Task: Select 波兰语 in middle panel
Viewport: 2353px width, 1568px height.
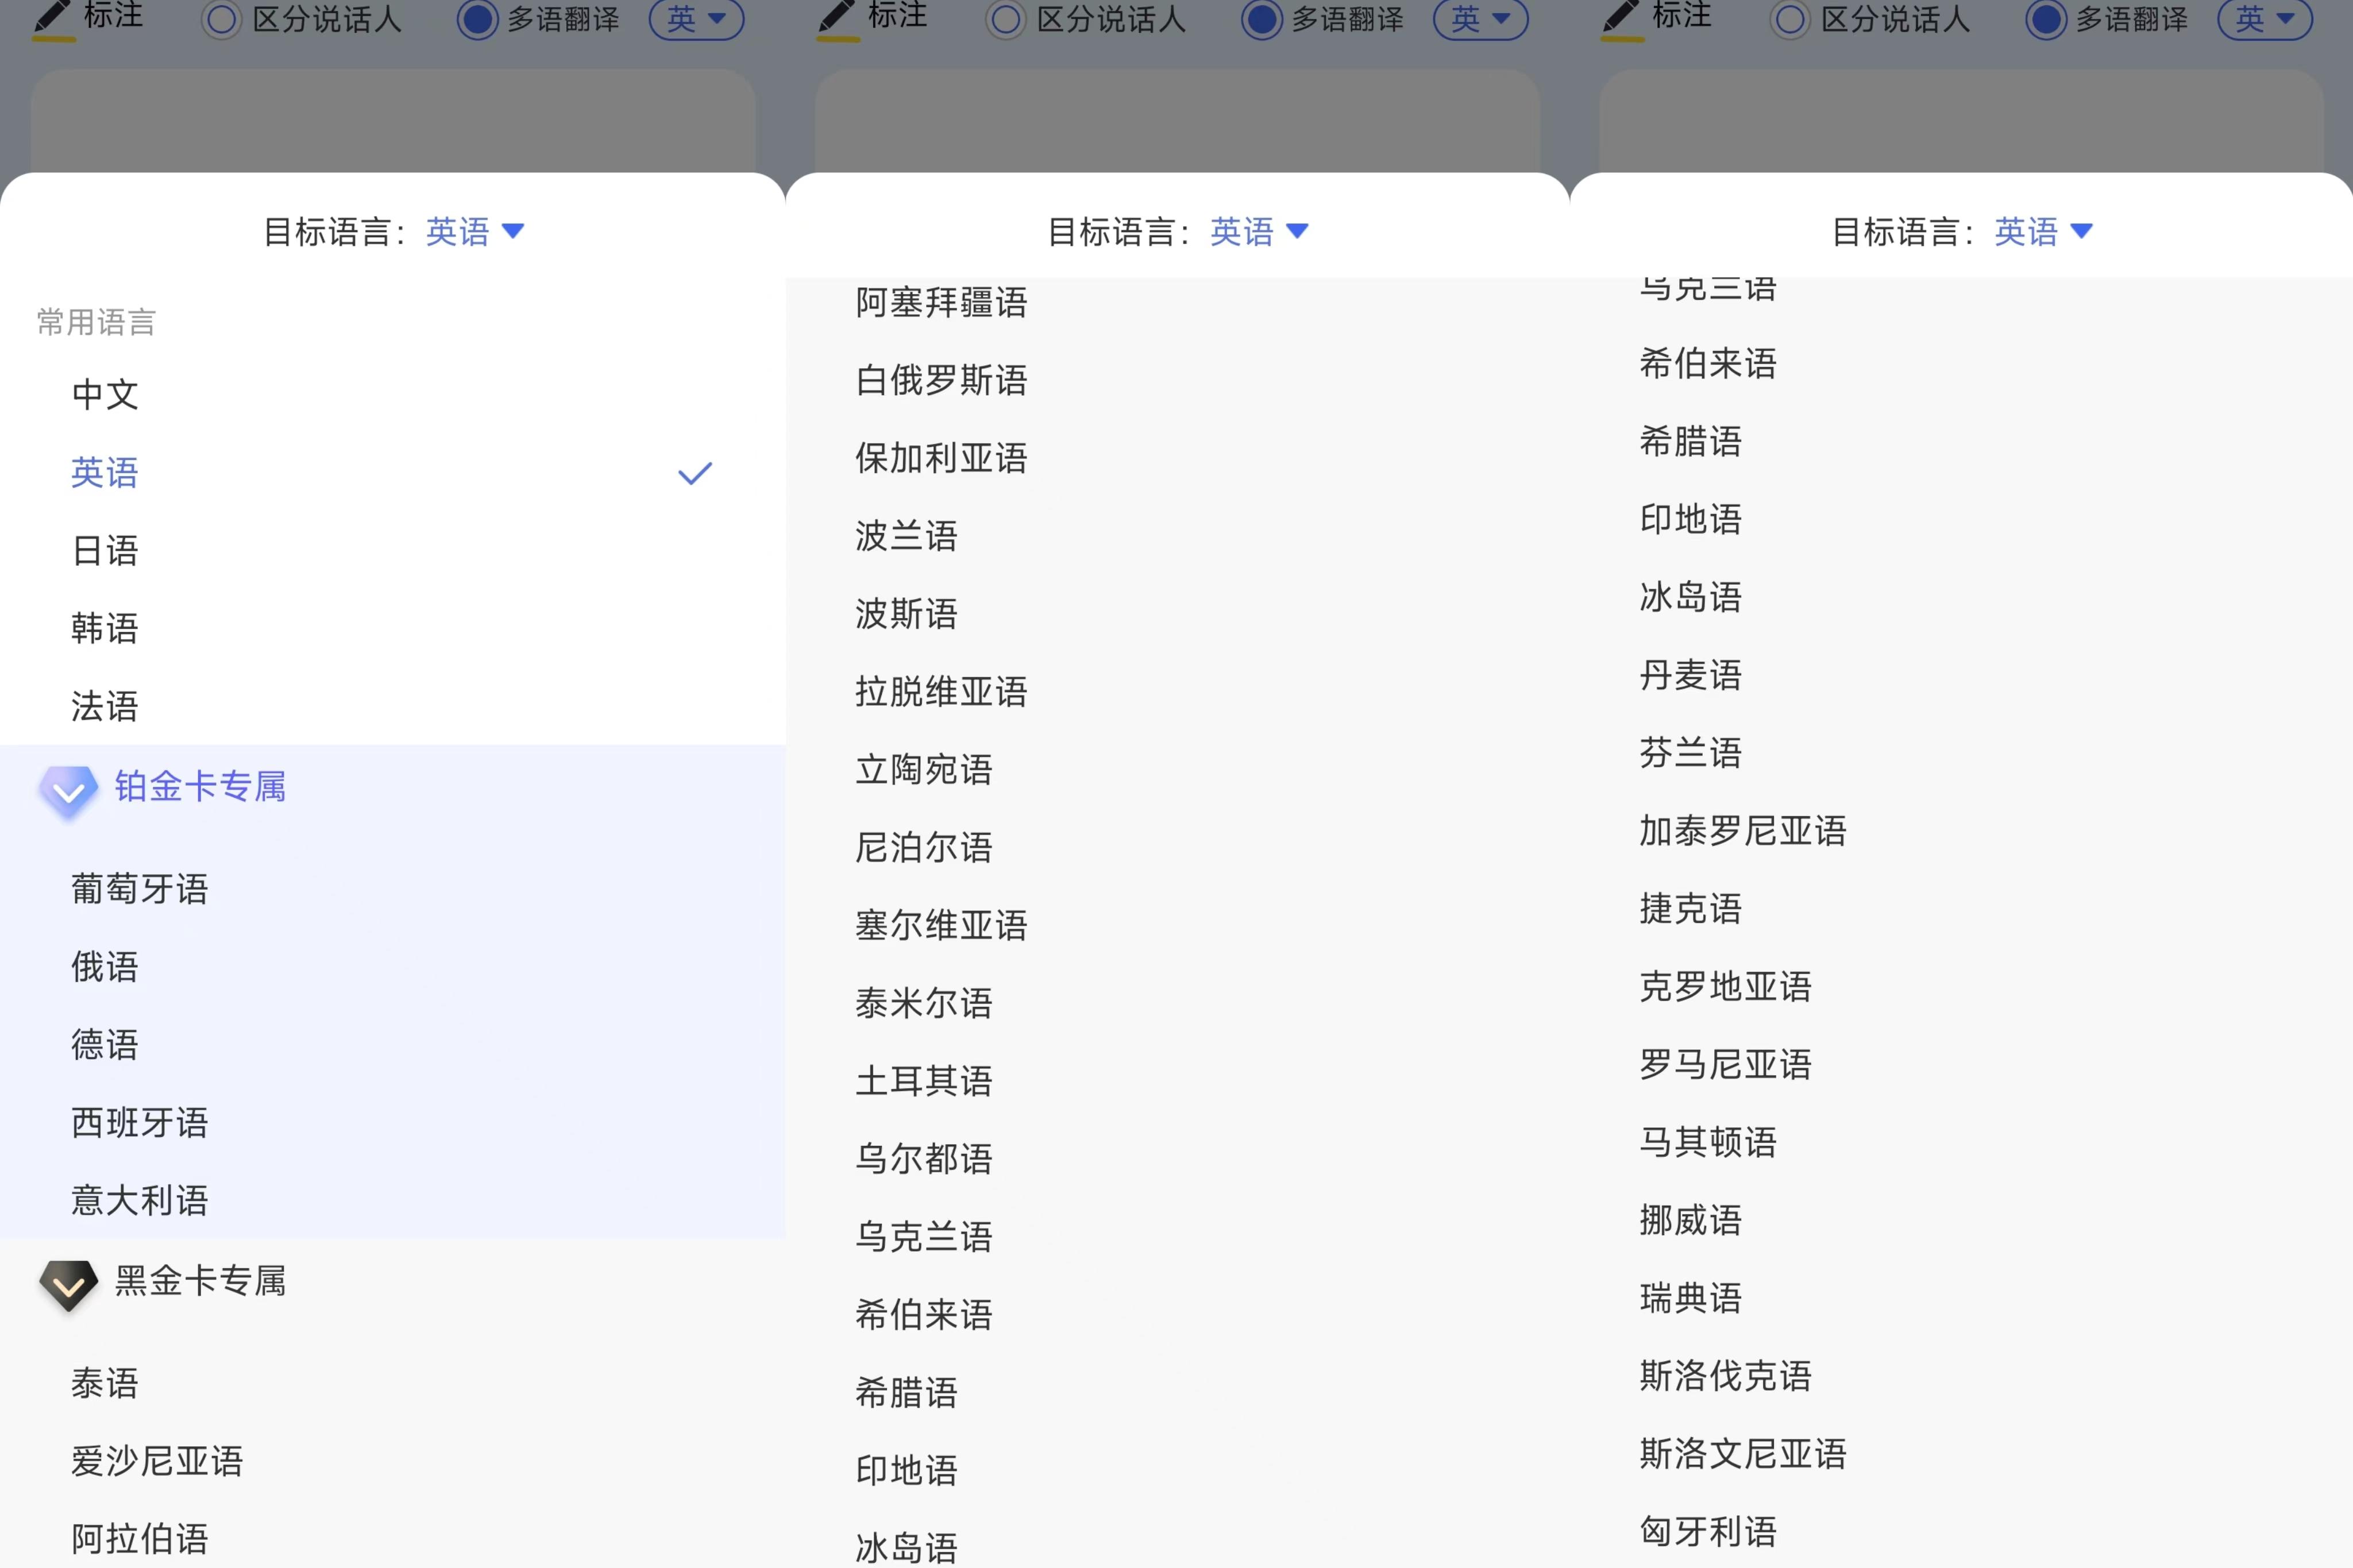Action: coord(907,536)
